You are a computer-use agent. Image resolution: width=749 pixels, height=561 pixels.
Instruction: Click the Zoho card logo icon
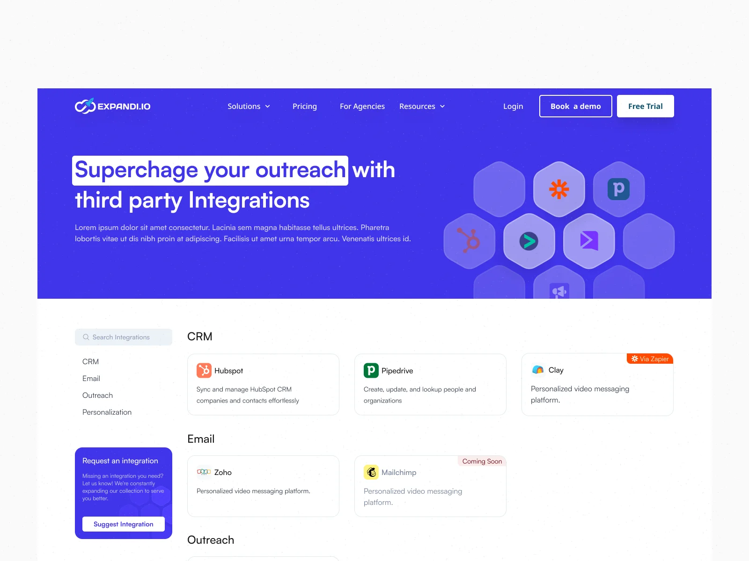tap(204, 472)
